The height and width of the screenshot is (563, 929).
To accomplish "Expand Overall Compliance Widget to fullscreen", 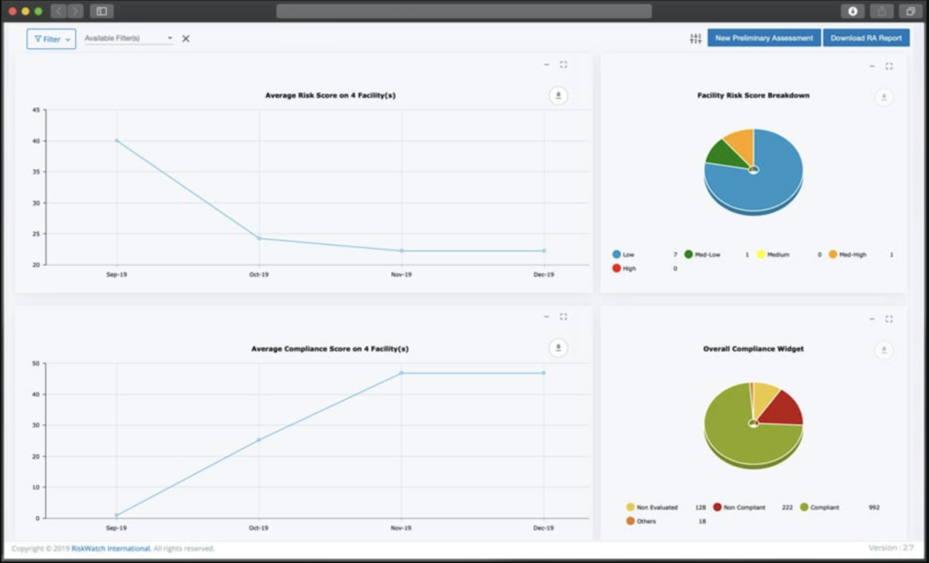I will tap(889, 318).
